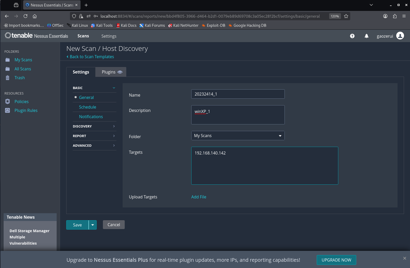The image size is (410, 268).
Task: Click the Plugin Rules icon
Action: coord(8,110)
